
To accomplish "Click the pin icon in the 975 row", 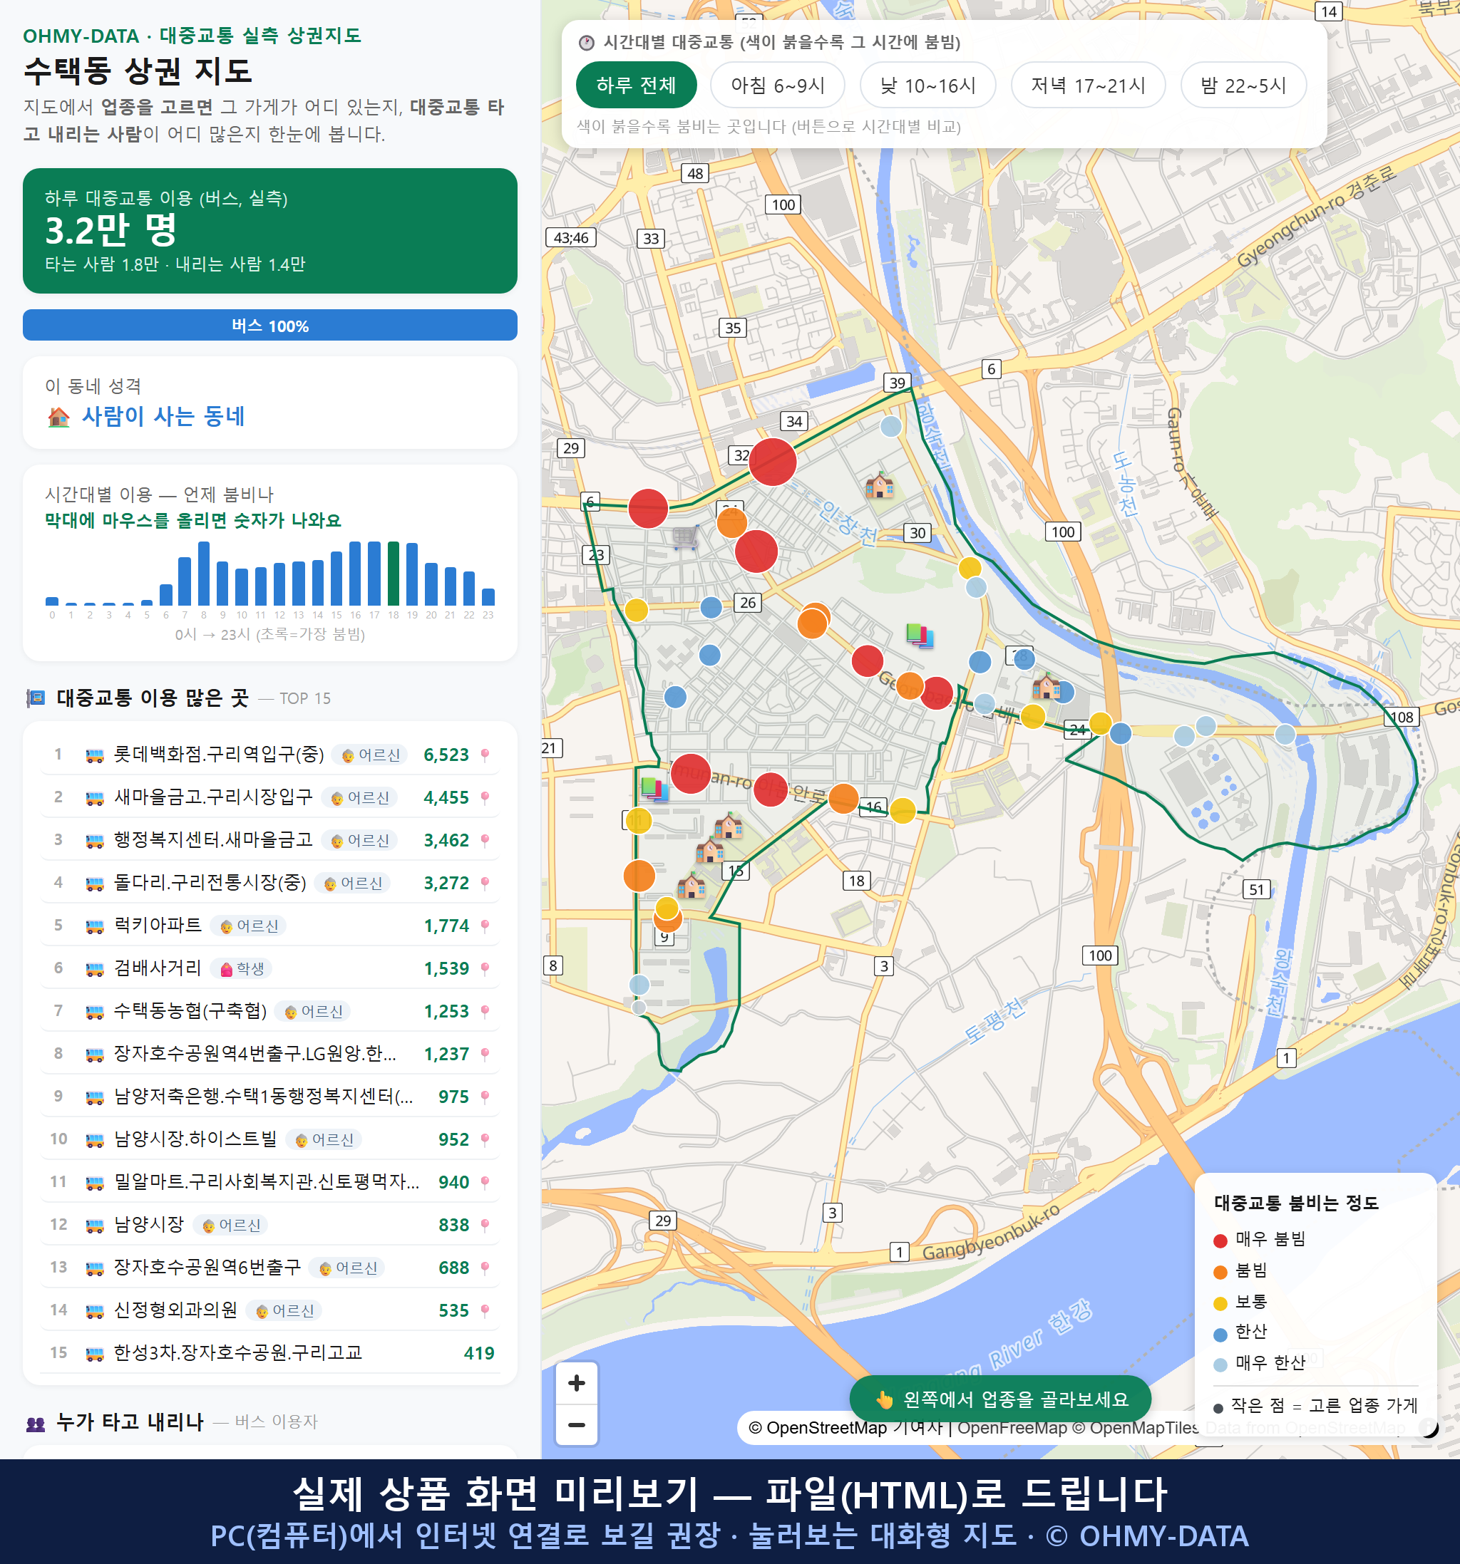I will click(x=485, y=1097).
